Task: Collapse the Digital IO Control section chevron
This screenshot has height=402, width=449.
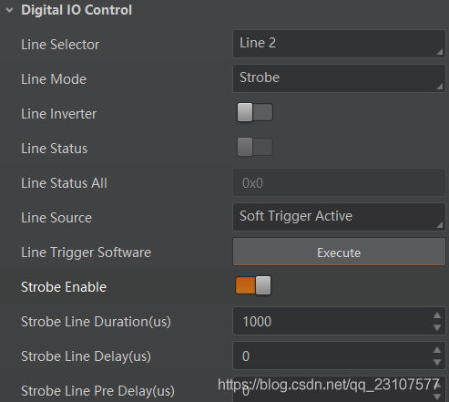Action: pos(9,10)
